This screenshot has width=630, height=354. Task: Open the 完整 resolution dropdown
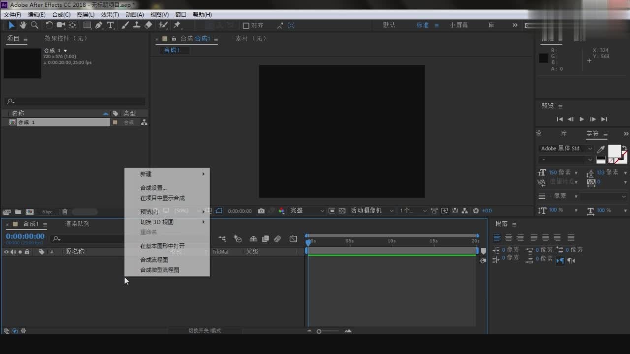307,210
